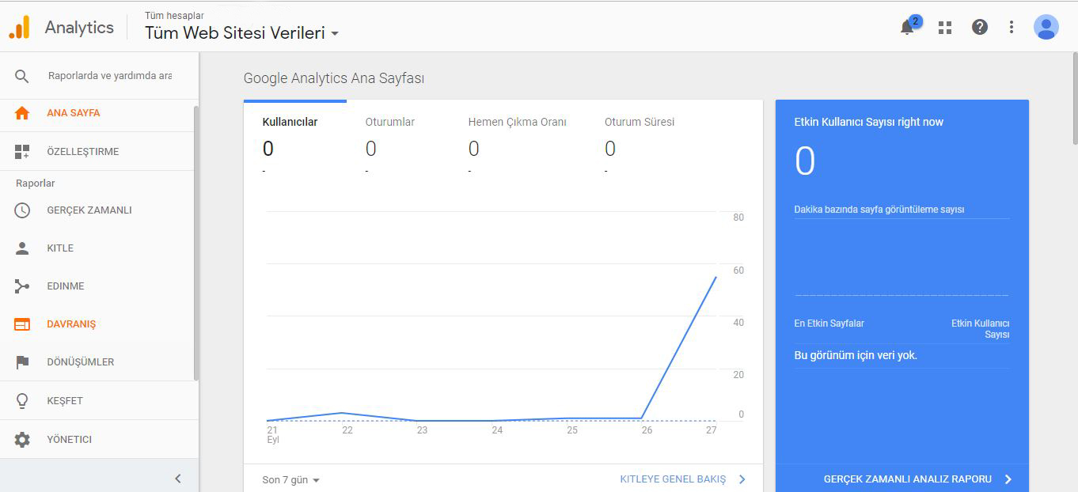Select the Hemen Çıkma Oranı tab

517,123
